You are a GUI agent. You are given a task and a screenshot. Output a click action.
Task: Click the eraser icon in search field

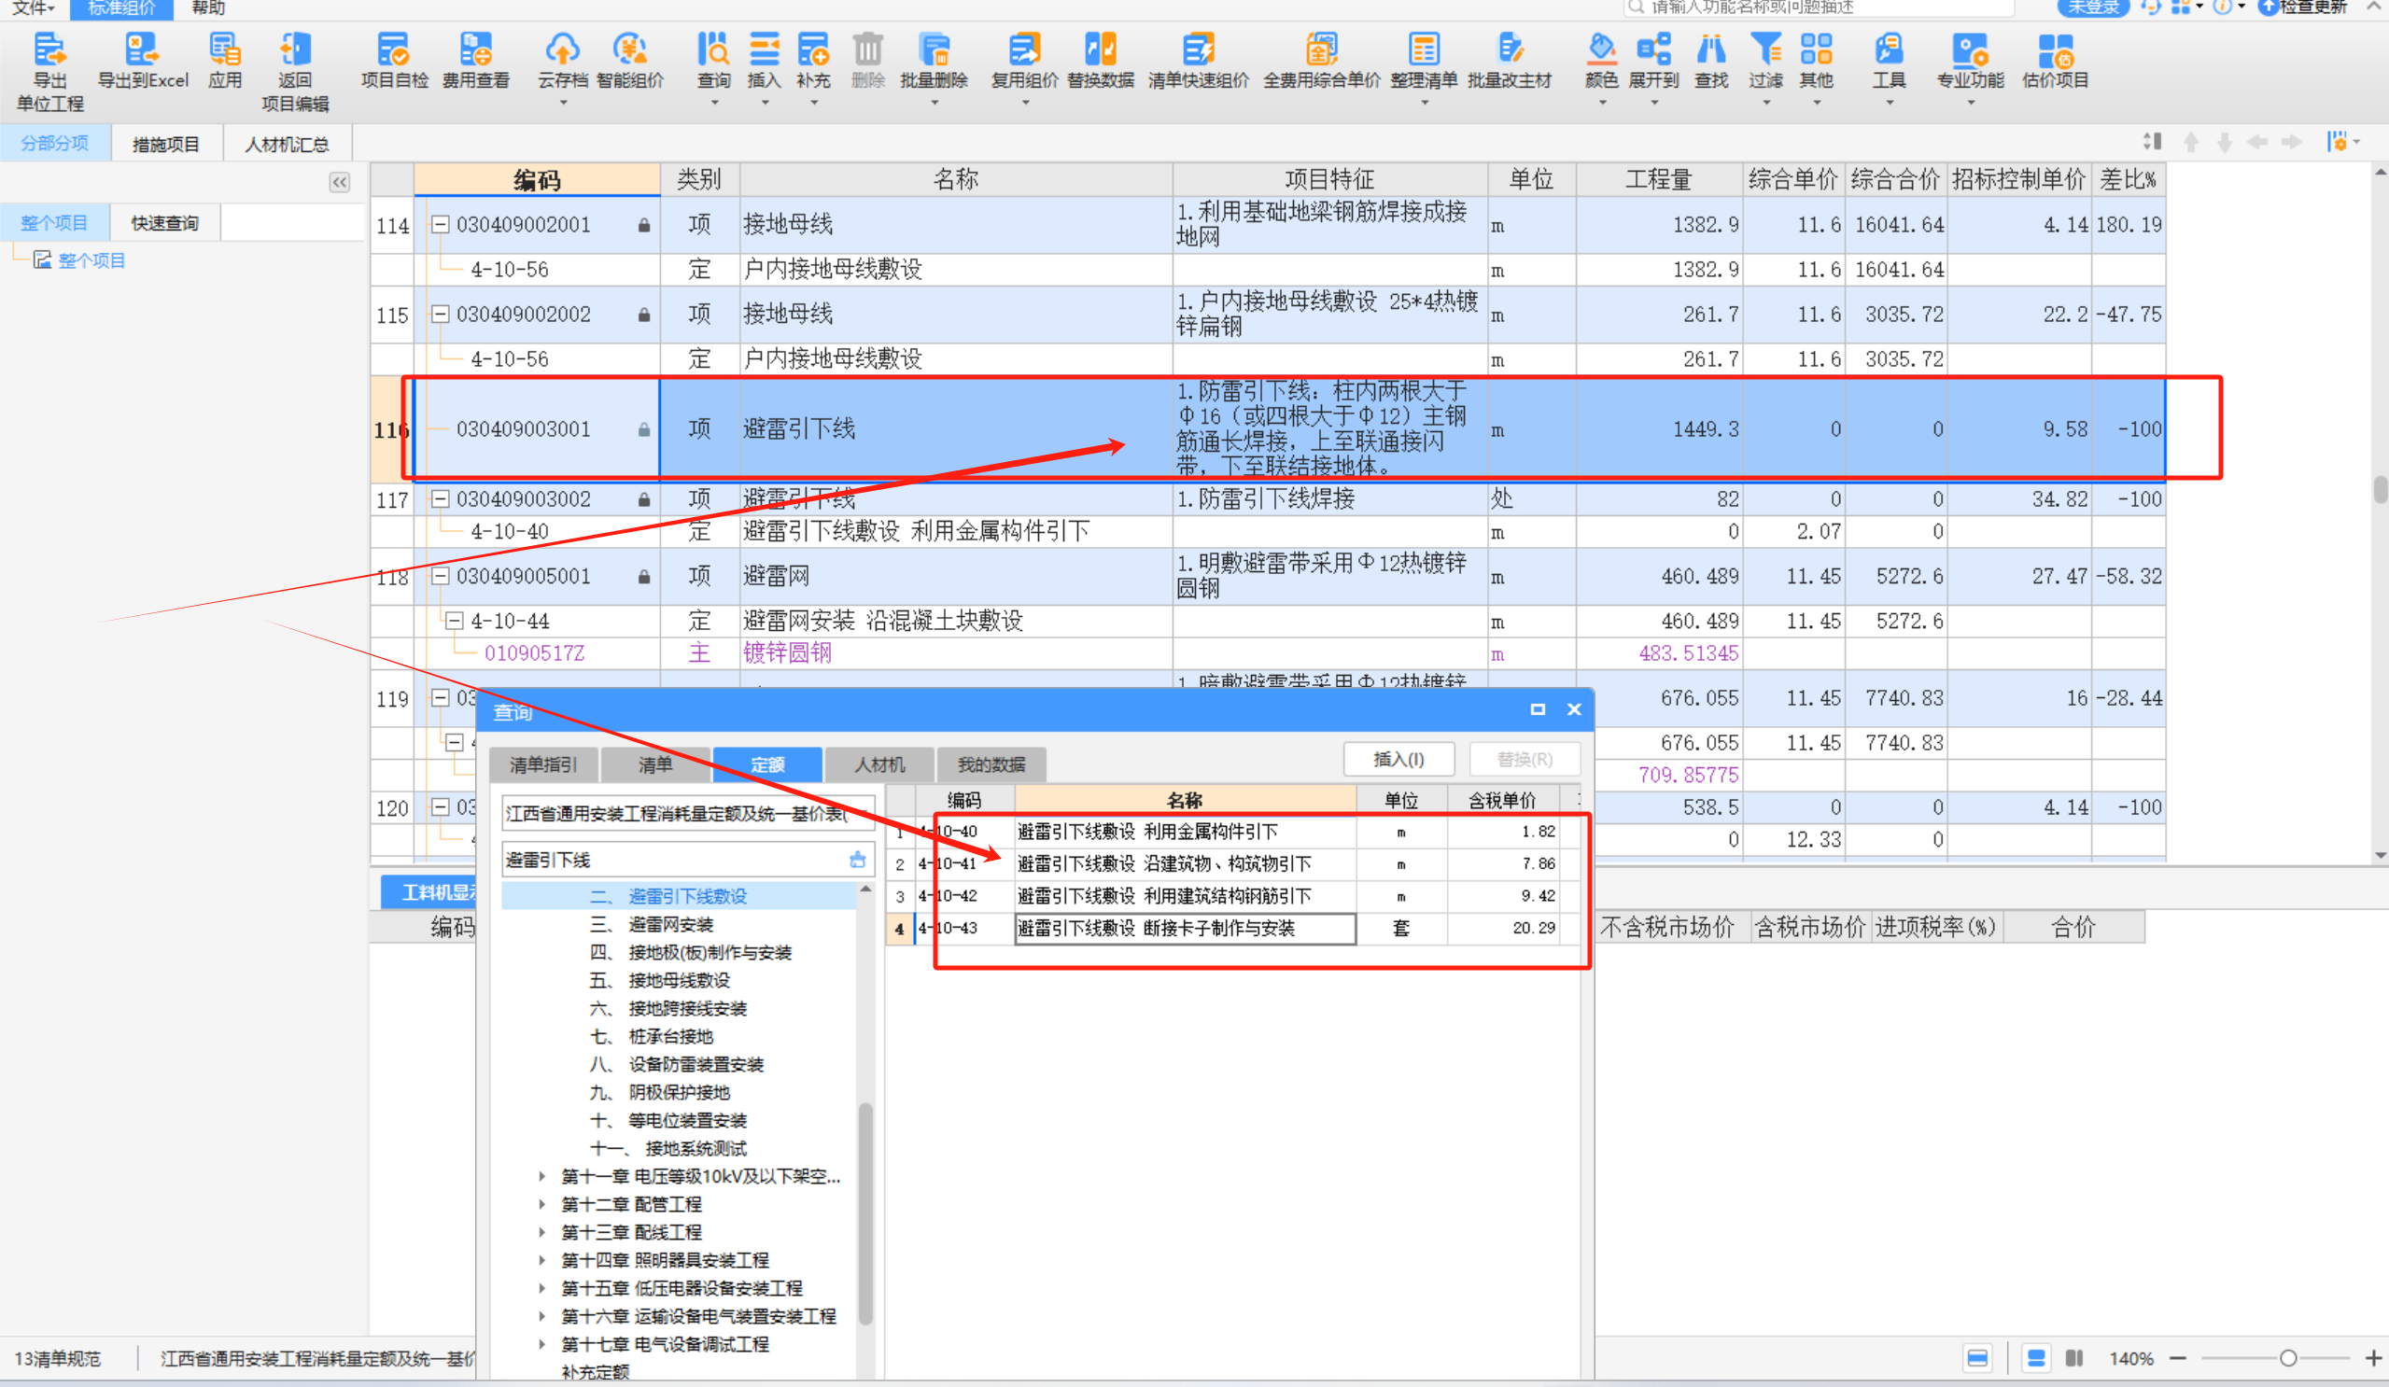(x=858, y=860)
